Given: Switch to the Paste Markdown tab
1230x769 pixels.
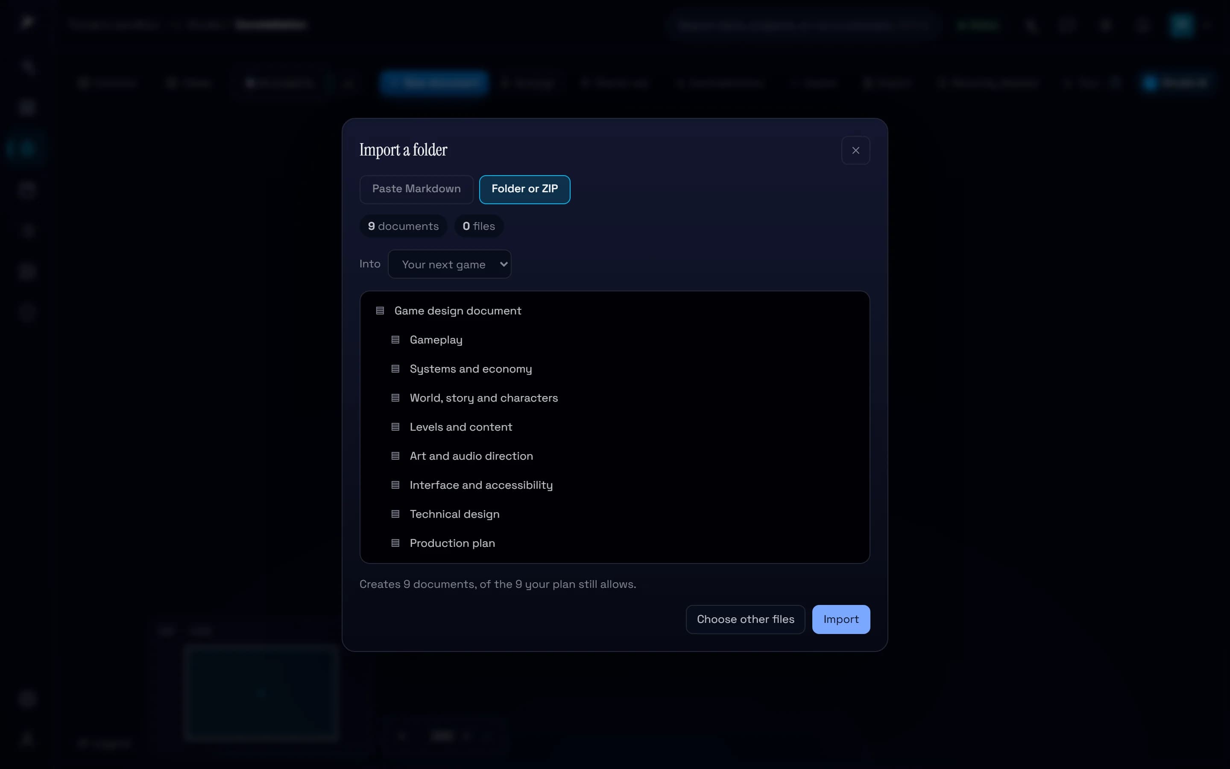Looking at the screenshot, I should [x=416, y=189].
